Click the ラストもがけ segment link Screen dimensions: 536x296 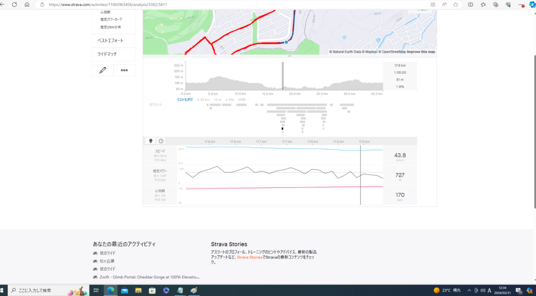185,99
